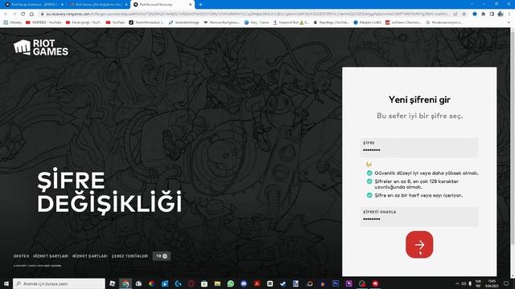Screen dimensions: 515x289
Task: Reload the current page
Action: coord(23,14)
